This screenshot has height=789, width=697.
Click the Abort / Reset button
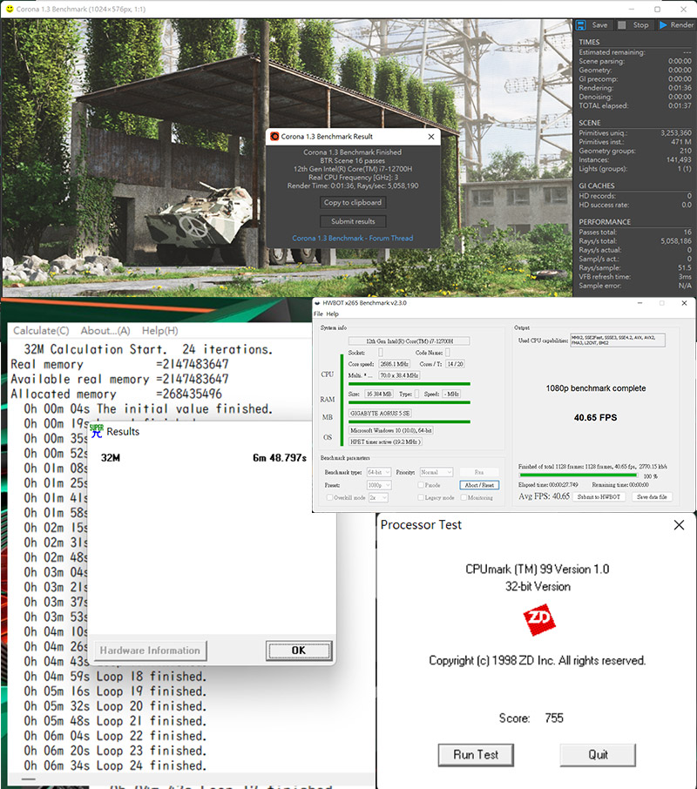pyautogui.click(x=479, y=485)
